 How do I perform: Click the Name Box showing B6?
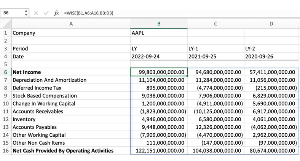point(11,13)
